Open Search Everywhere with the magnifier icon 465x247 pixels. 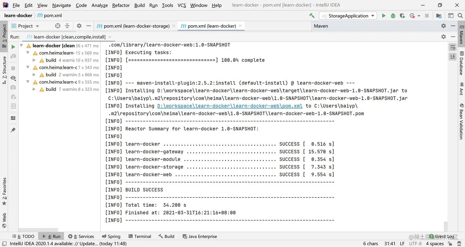pos(460,16)
